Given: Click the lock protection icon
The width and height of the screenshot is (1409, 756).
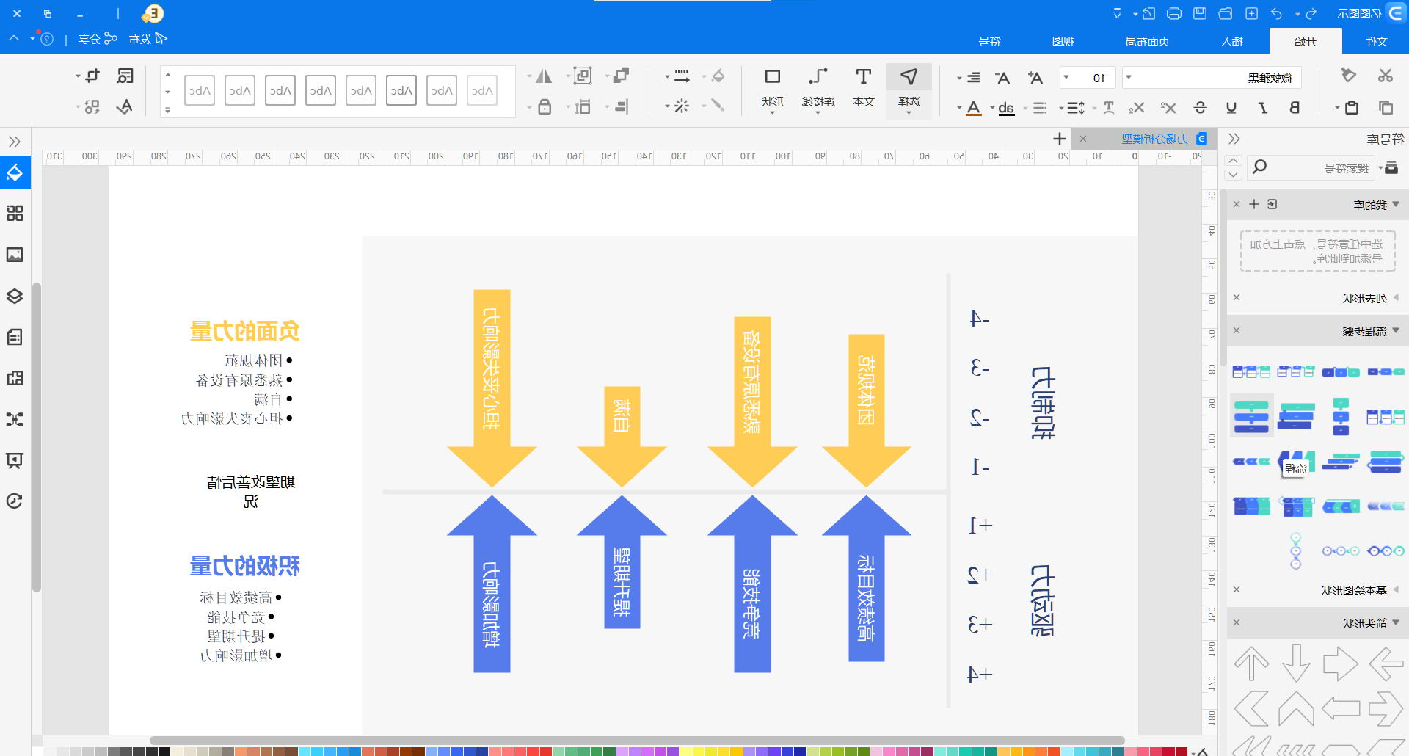Looking at the screenshot, I should point(545,107).
